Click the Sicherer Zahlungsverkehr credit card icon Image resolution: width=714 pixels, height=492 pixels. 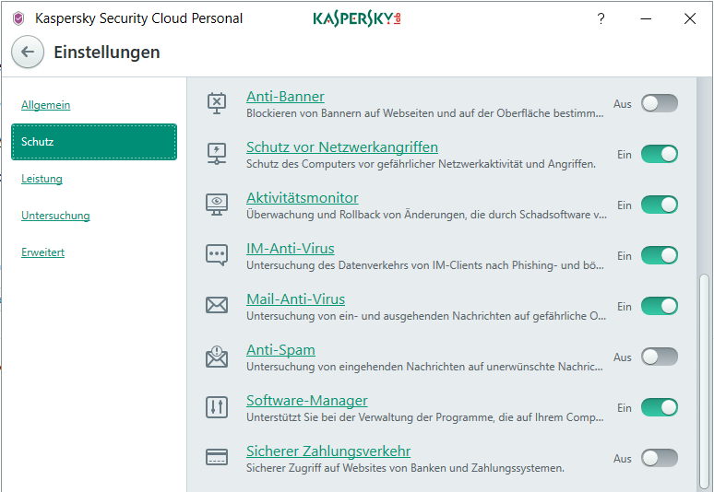[216, 458]
